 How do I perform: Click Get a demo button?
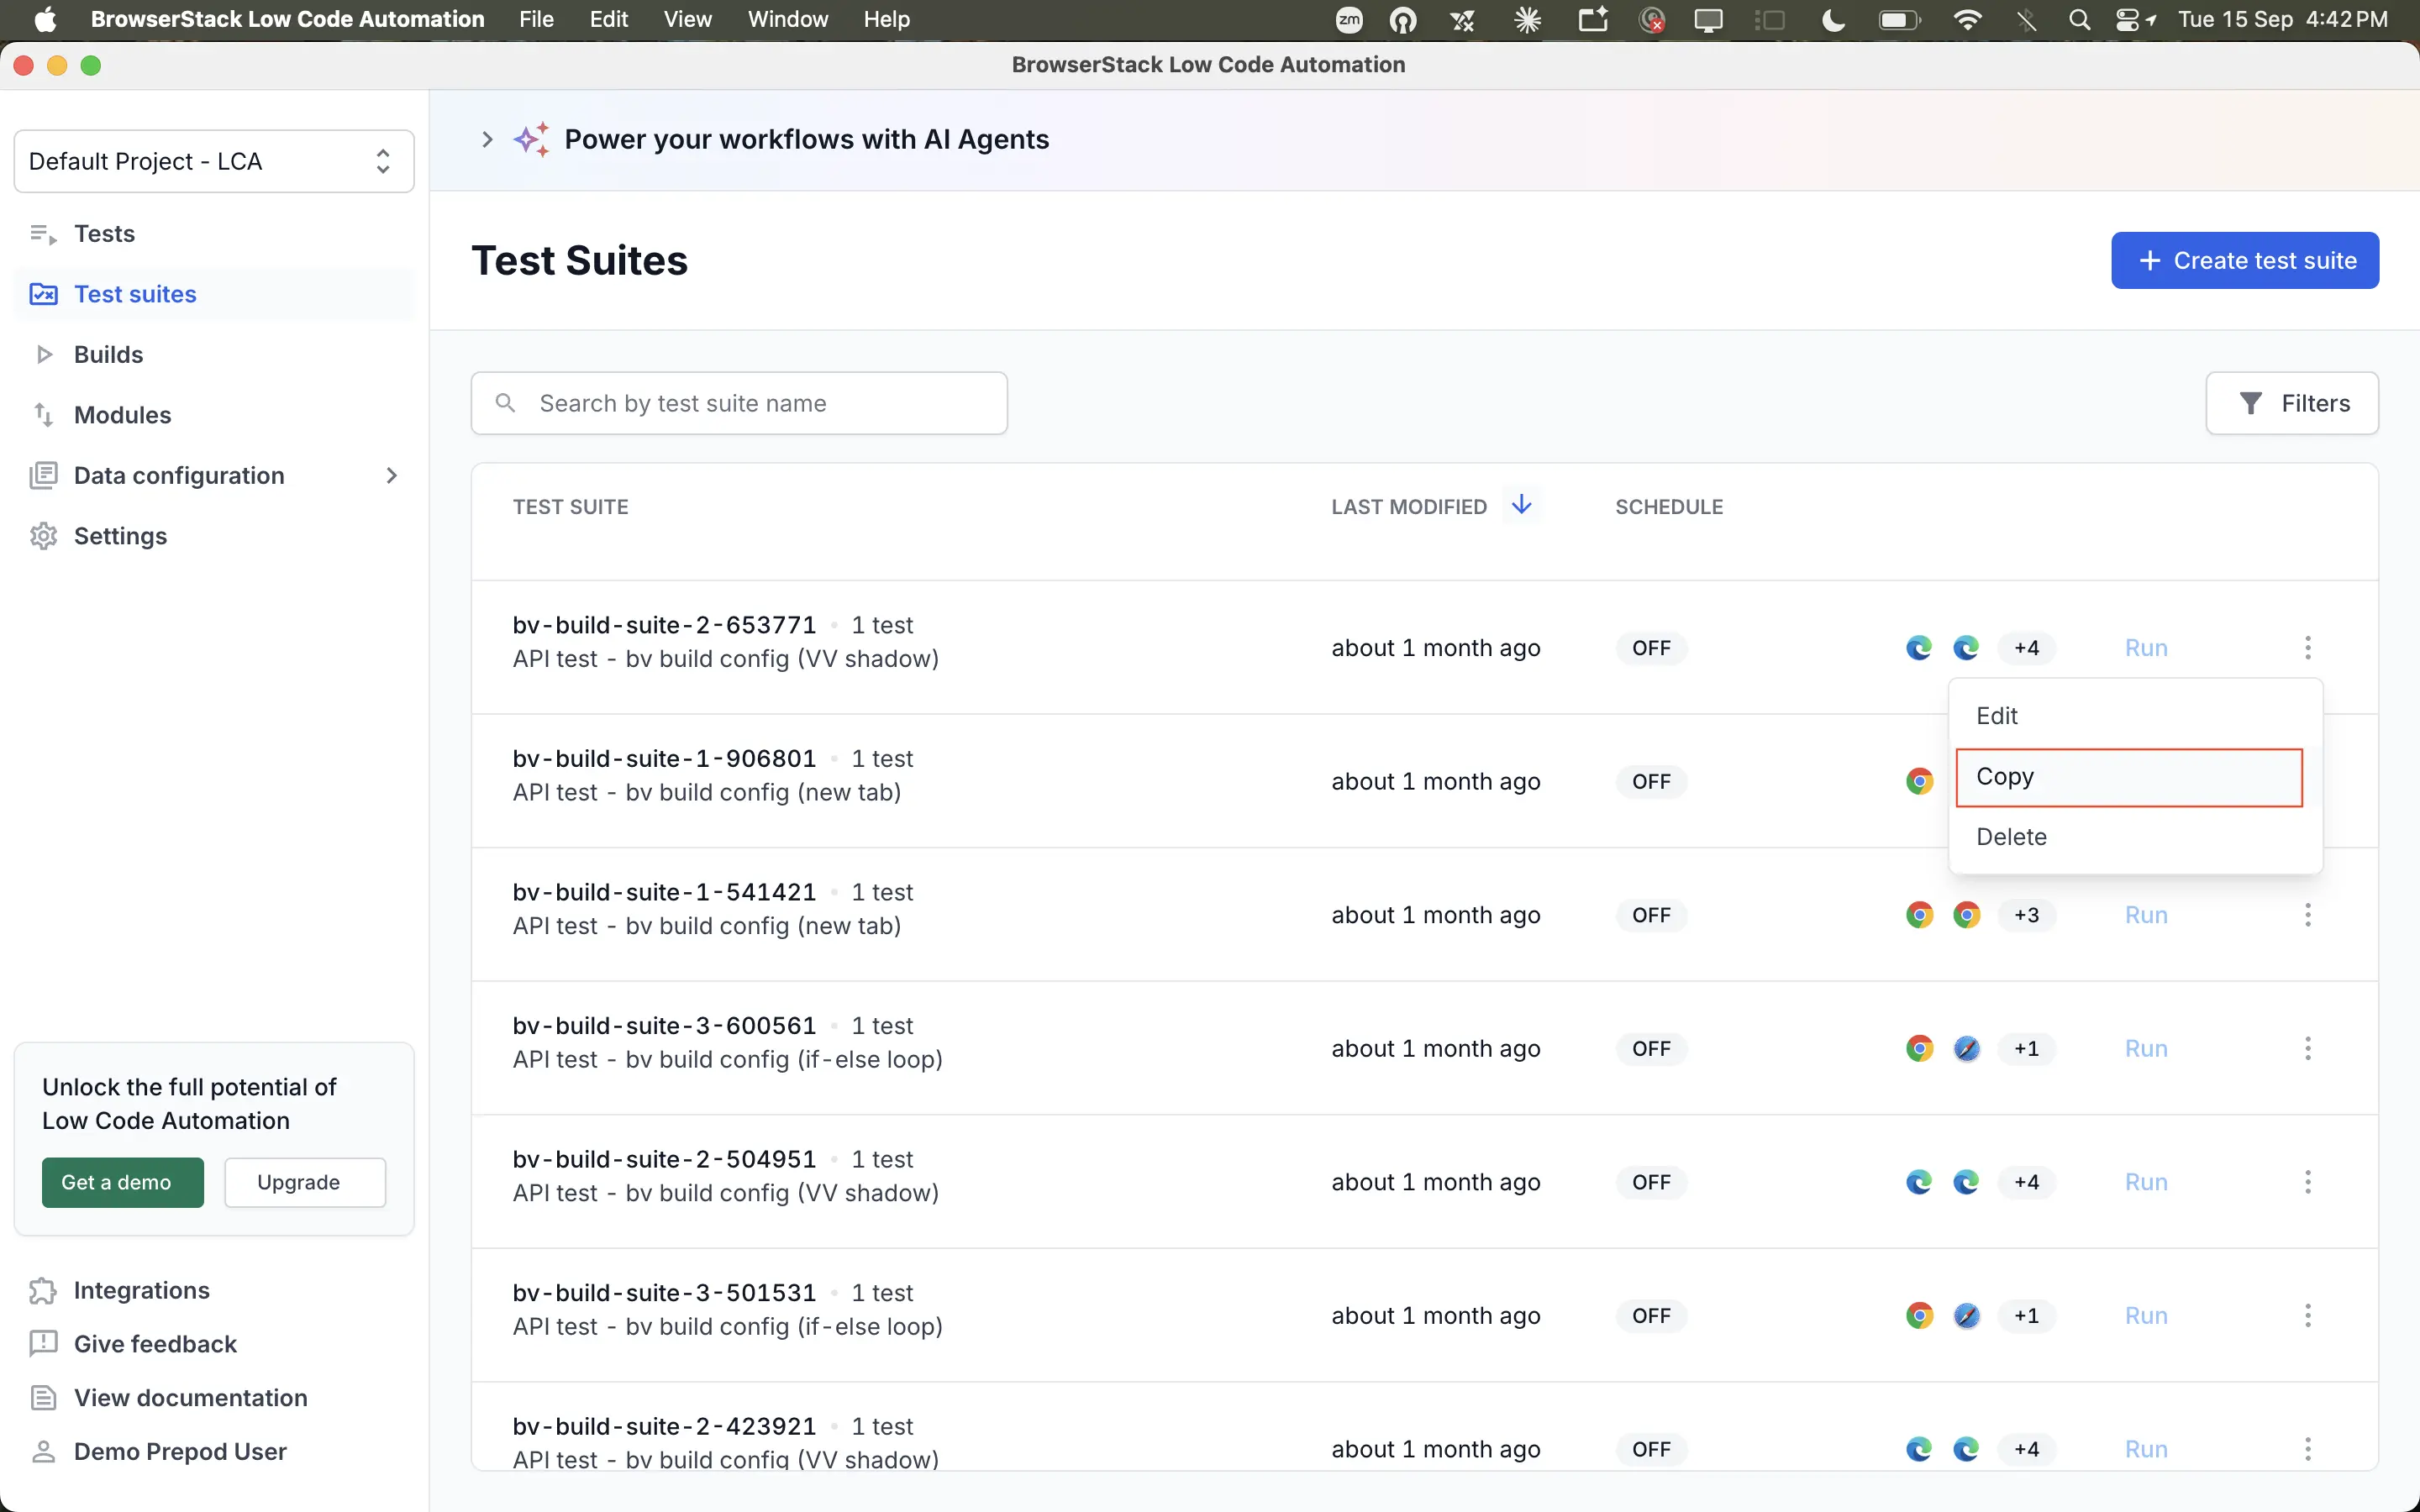123,1182
